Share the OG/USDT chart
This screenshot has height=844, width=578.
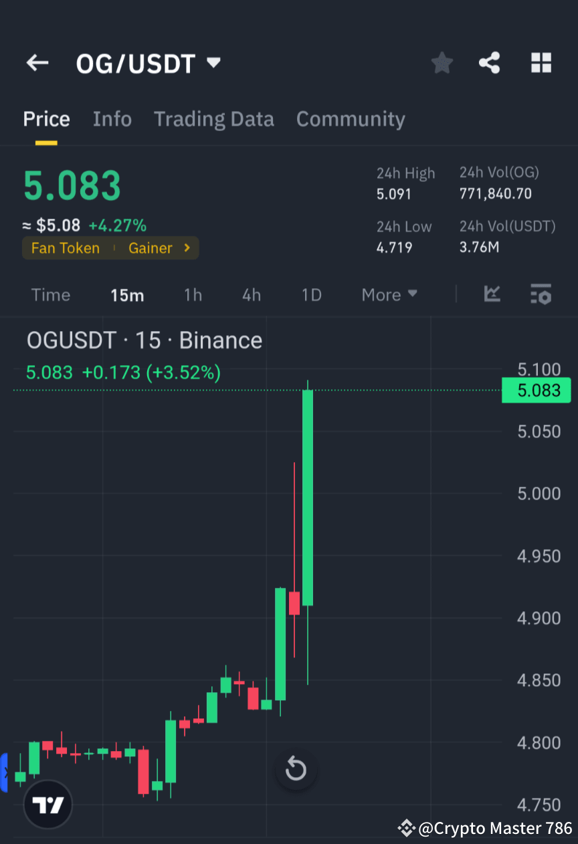490,62
